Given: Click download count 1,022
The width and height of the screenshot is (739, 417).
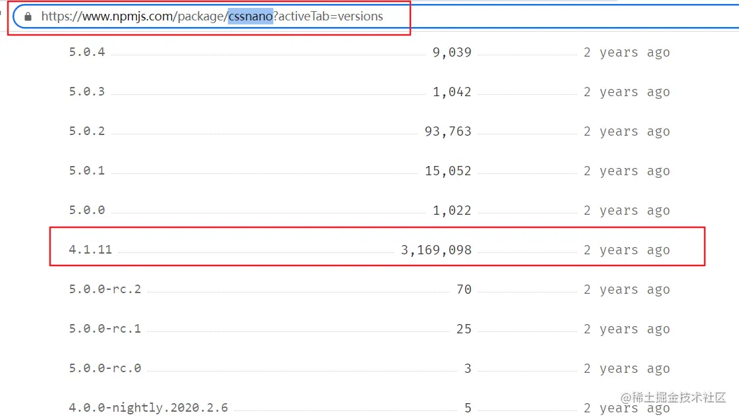Looking at the screenshot, I should 452,211.
